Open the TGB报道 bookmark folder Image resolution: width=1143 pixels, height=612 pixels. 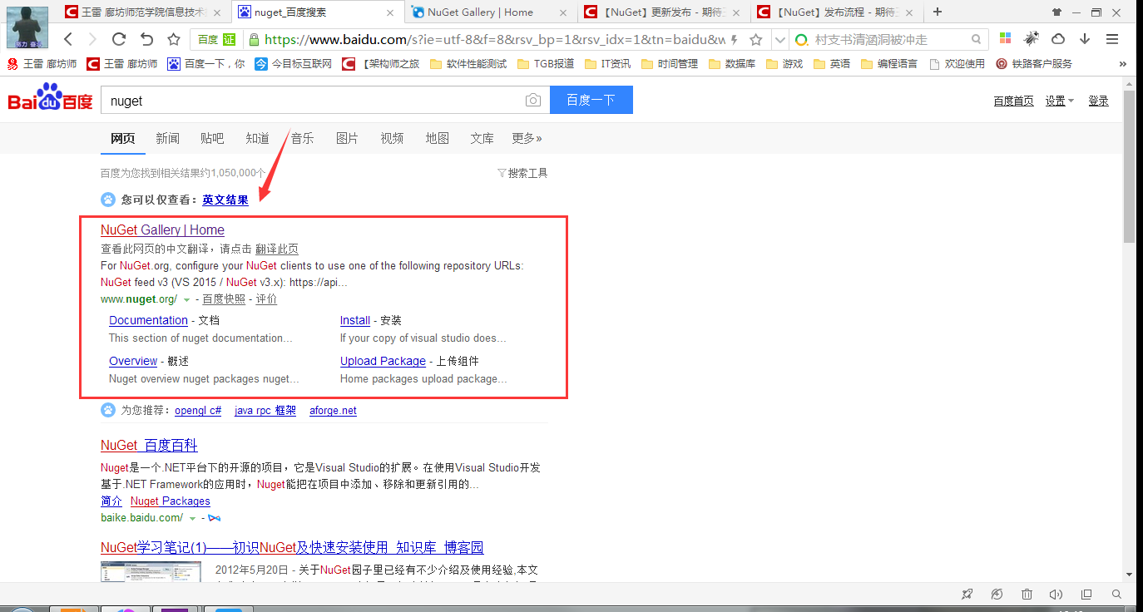(x=546, y=64)
